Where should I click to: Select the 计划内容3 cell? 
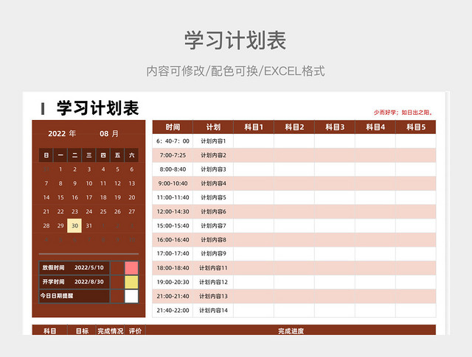point(213,169)
